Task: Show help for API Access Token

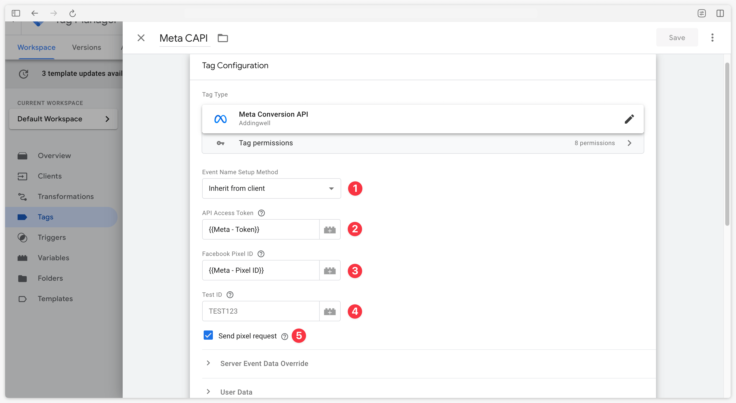Action: pyautogui.click(x=261, y=213)
